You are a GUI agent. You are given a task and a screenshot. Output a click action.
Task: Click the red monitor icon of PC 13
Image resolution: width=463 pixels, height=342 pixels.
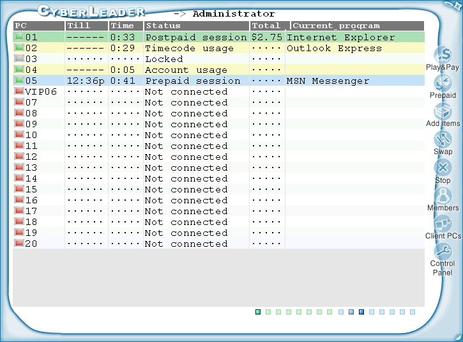click(19, 167)
